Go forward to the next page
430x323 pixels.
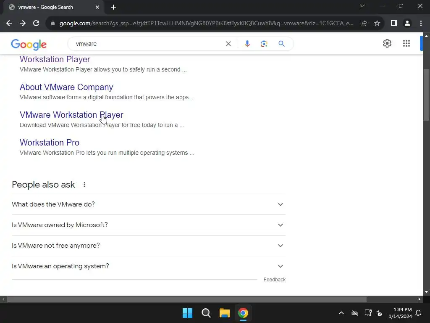click(x=23, y=24)
